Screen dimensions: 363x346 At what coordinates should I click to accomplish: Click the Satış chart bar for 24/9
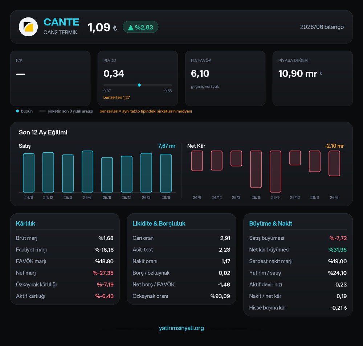tap(29, 173)
